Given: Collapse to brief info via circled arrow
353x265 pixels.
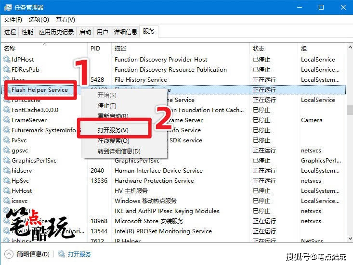Looking at the screenshot, I should point(9,254).
